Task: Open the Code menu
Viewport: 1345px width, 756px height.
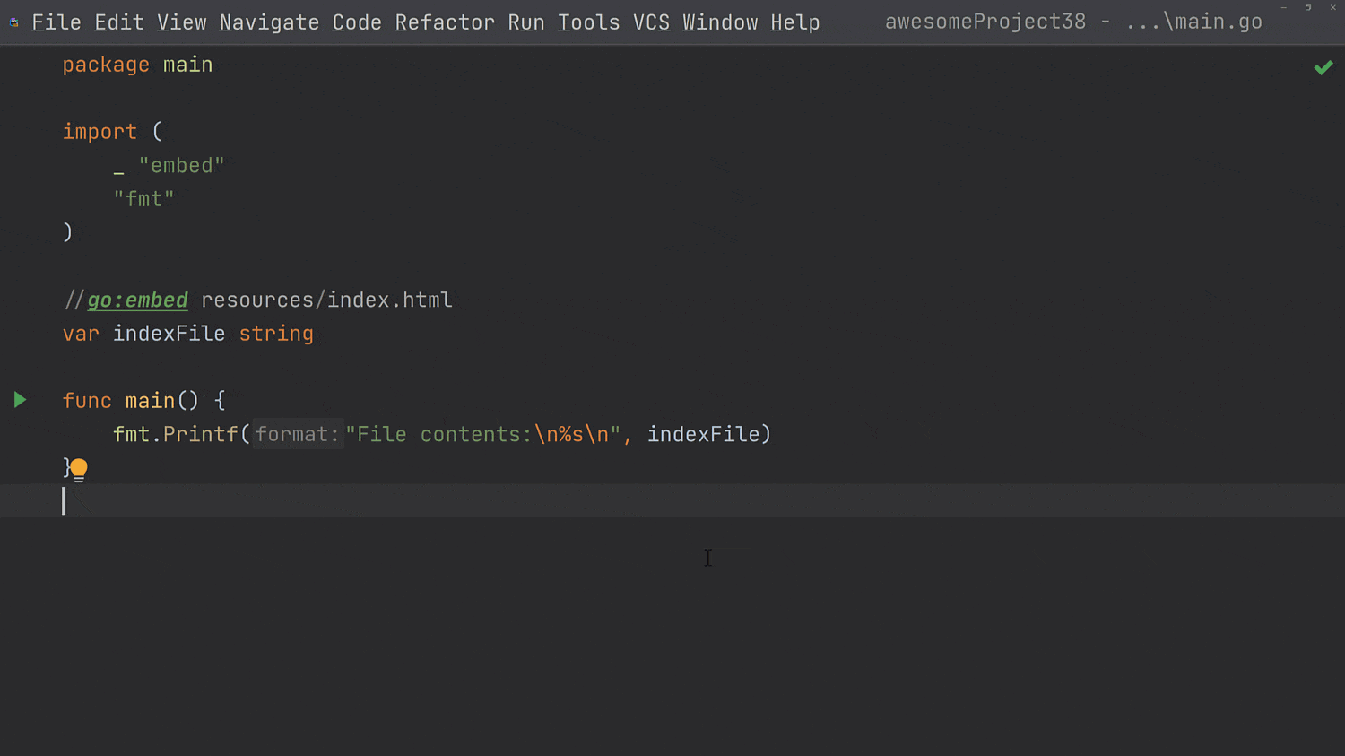Action: click(356, 22)
